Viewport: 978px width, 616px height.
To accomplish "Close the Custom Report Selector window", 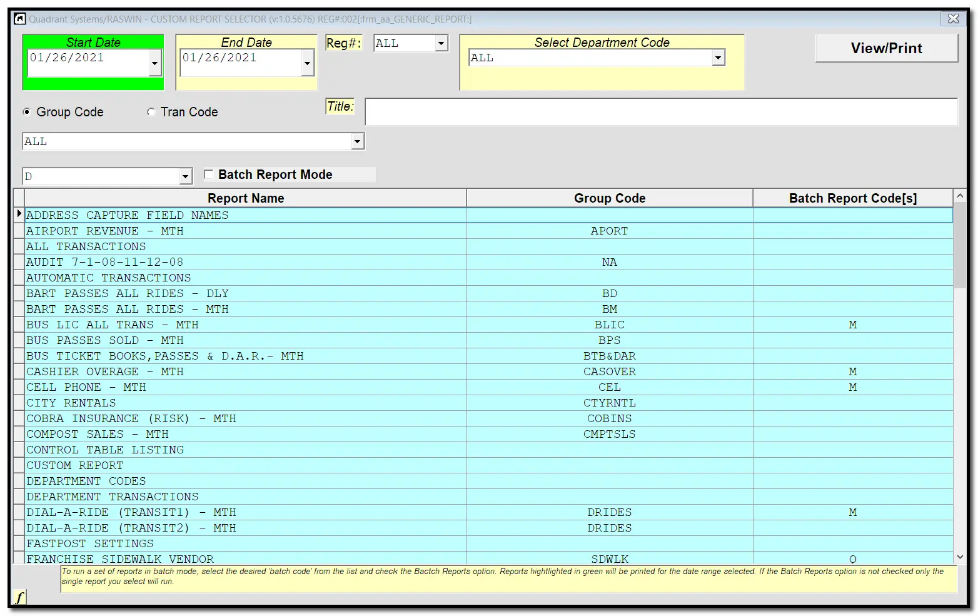I will [953, 19].
